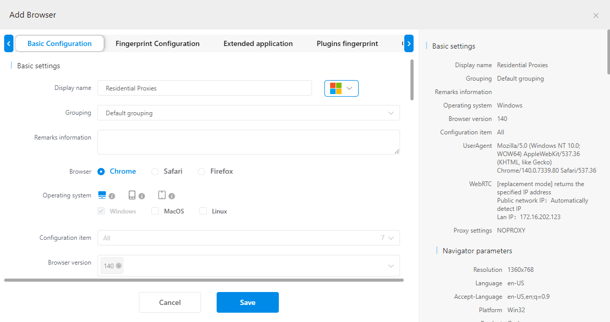The image size is (610, 322).
Task: Switch to the Fingerprint Configuration tab
Action: (x=158, y=43)
